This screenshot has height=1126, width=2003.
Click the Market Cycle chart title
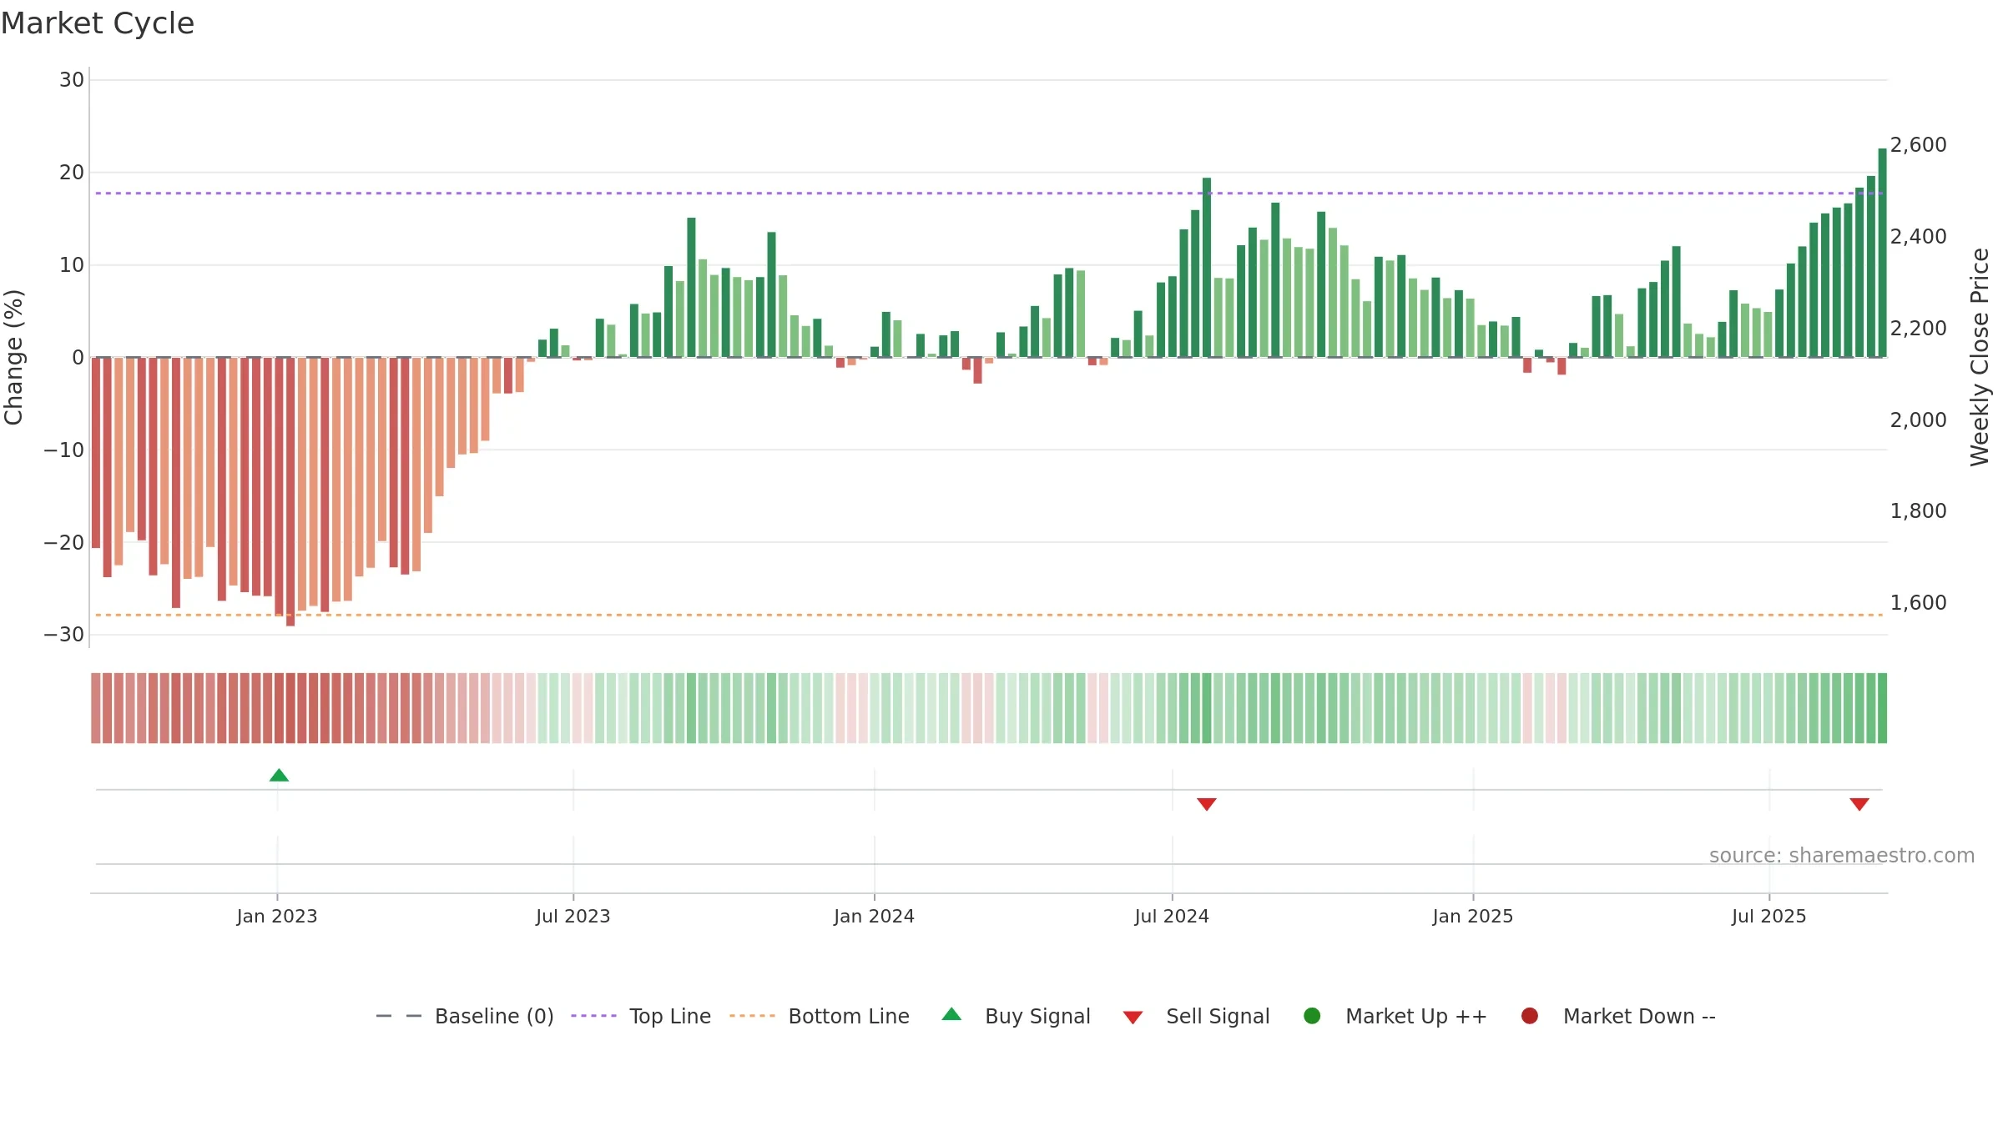(98, 23)
